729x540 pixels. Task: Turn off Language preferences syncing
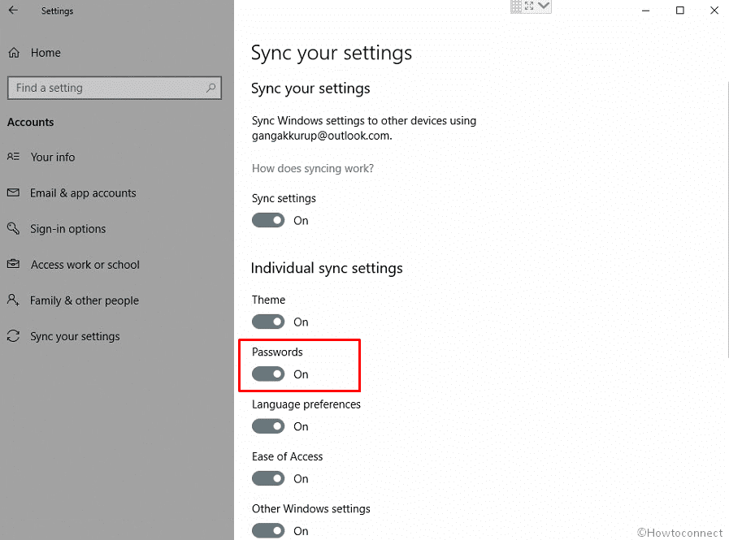tap(268, 426)
